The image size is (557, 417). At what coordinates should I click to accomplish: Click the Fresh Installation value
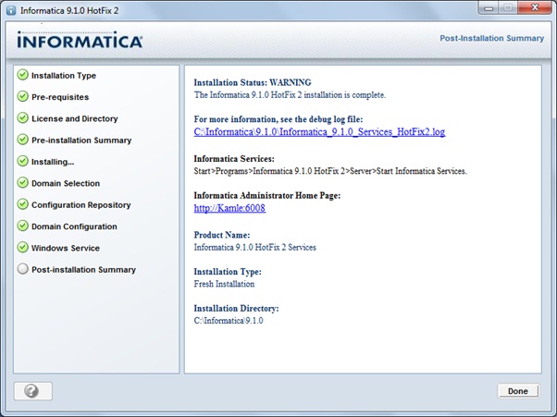coord(224,284)
